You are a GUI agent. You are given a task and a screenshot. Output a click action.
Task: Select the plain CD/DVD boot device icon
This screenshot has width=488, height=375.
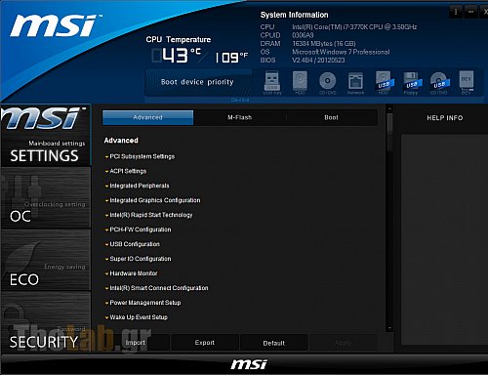tap(327, 82)
